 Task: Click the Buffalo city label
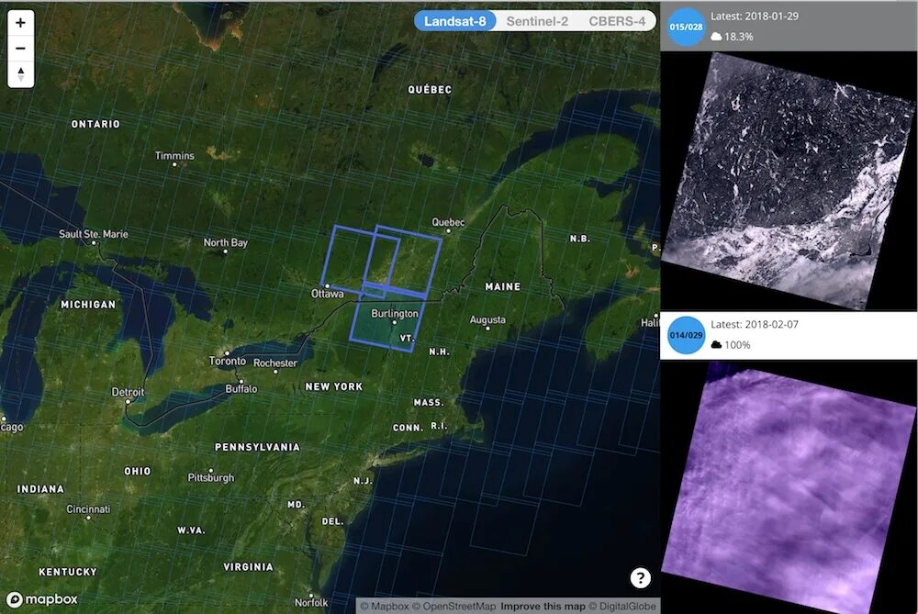(x=241, y=389)
